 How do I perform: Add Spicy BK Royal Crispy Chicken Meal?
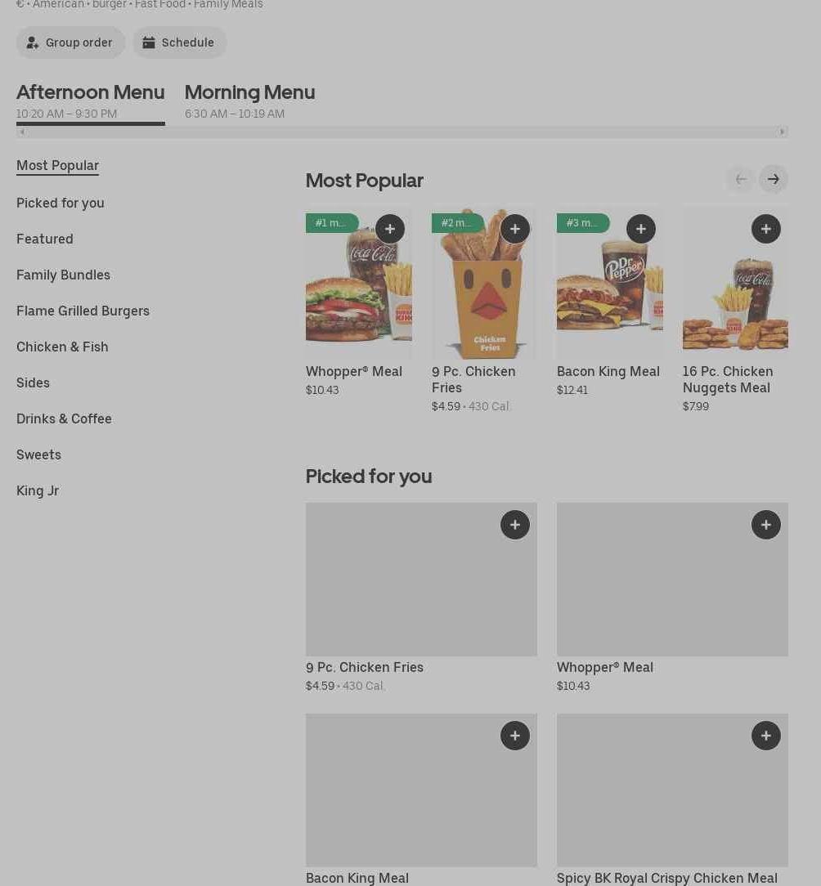[x=766, y=736]
